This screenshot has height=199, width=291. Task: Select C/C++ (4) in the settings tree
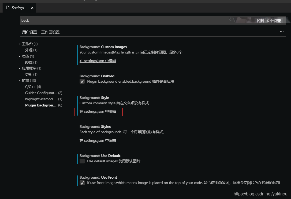pos(33,87)
